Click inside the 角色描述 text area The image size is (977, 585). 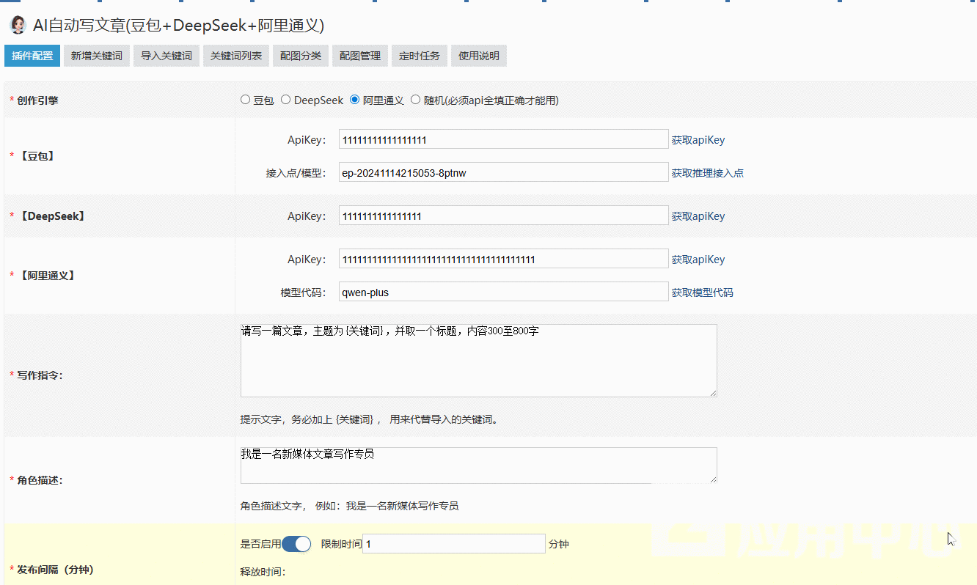pyautogui.click(x=479, y=466)
